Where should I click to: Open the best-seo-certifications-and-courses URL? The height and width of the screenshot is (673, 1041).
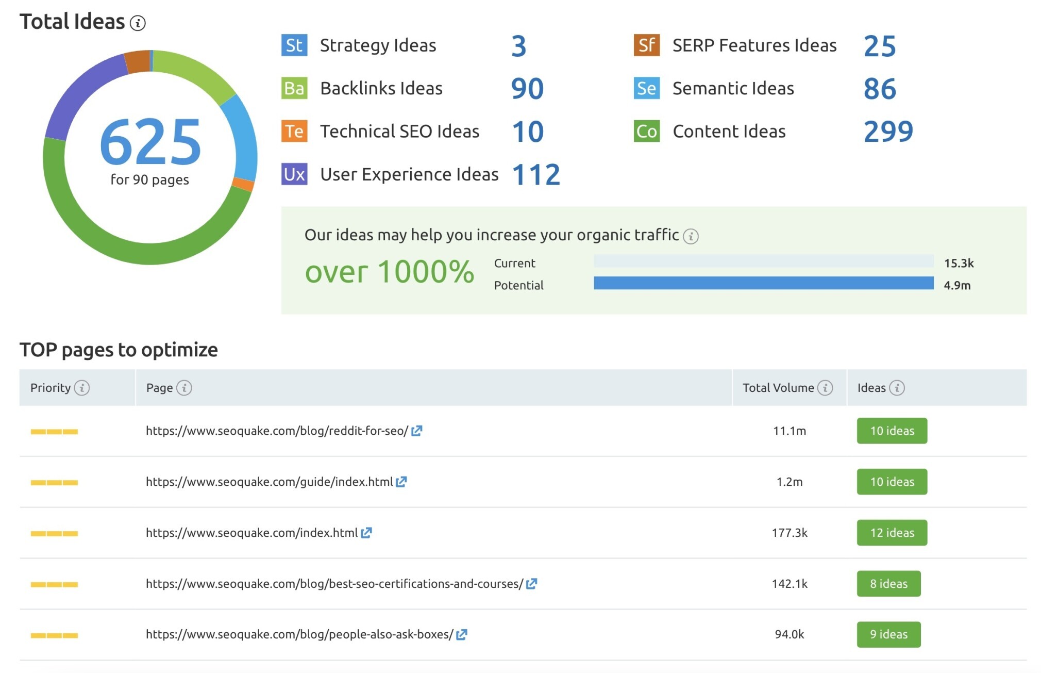(334, 584)
